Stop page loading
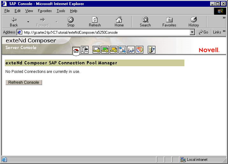This screenshot has width=228, height=164. click(x=71, y=22)
